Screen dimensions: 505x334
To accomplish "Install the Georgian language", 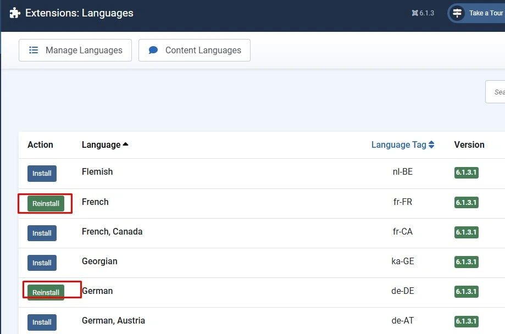I will (x=42, y=263).
